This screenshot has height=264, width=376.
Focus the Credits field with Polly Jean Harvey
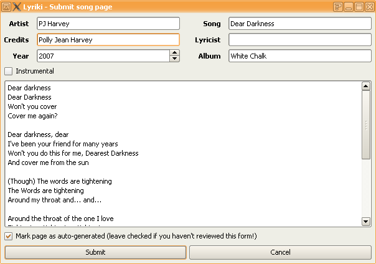tap(108, 40)
